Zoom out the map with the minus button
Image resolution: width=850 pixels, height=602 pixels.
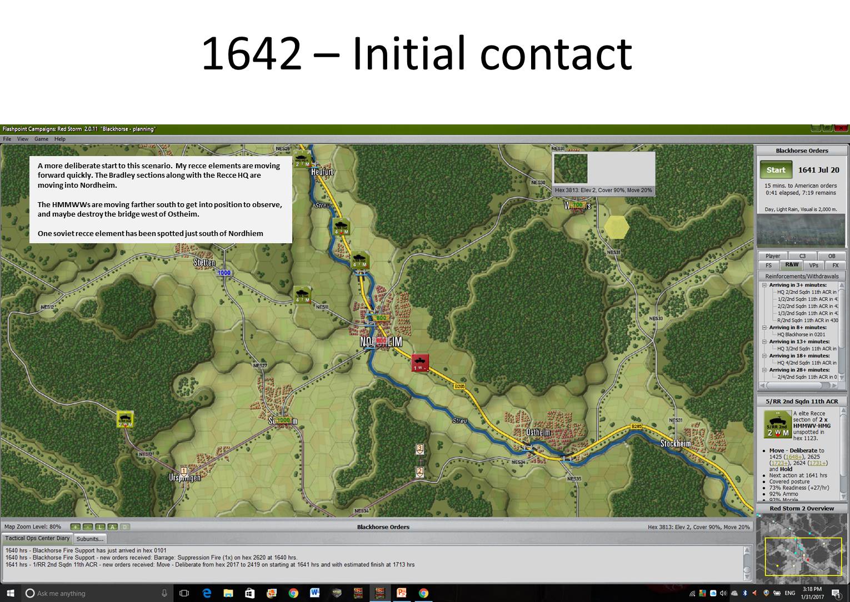click(88, 526)
